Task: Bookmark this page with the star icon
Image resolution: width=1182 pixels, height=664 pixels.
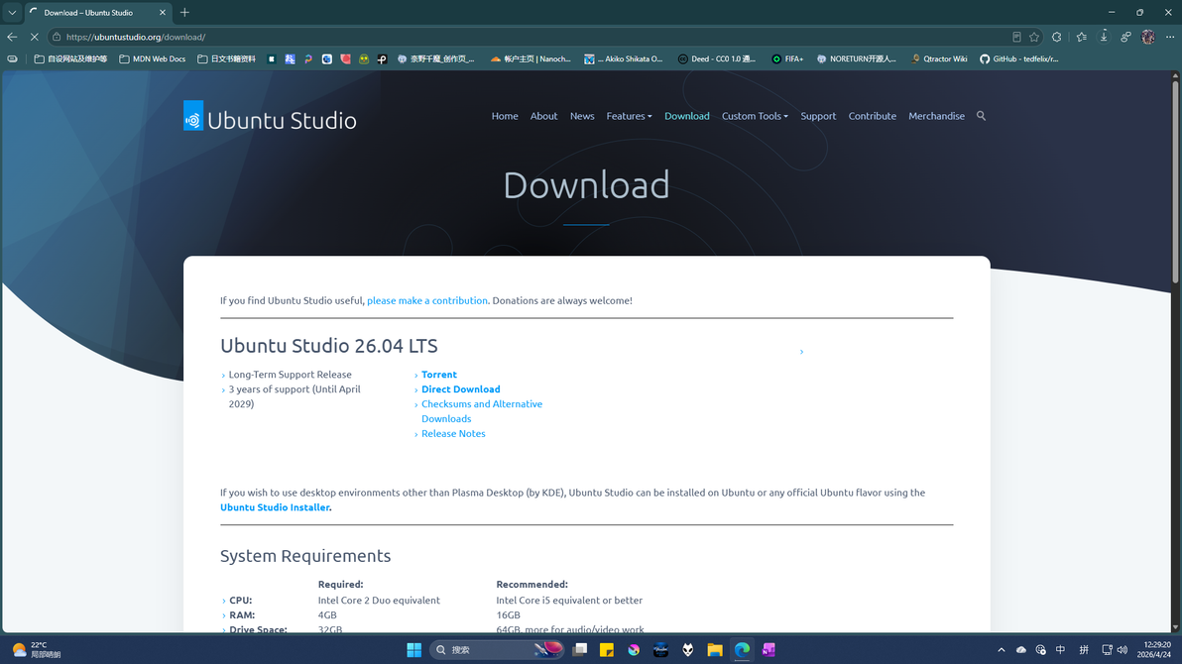Action: [1034, 37]
